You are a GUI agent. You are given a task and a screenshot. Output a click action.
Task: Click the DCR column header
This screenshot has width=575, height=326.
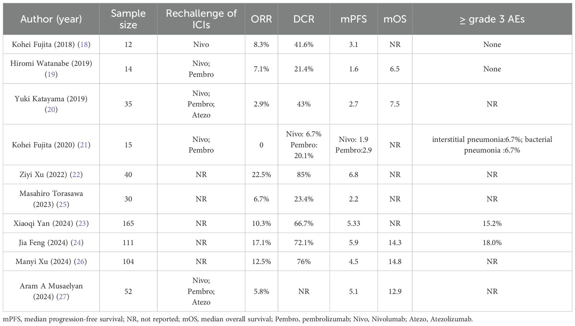pos(304,19)
